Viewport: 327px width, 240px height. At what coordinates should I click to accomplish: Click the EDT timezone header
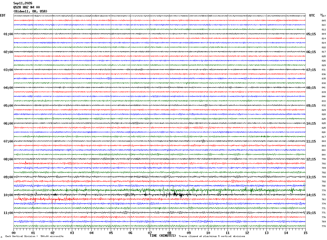(x=2, y=15)
